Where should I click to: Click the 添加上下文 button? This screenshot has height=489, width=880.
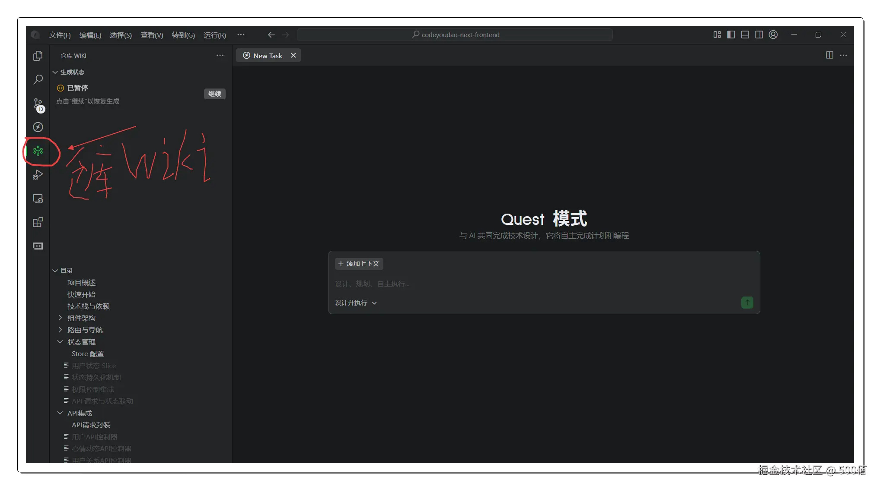(359, 264)
